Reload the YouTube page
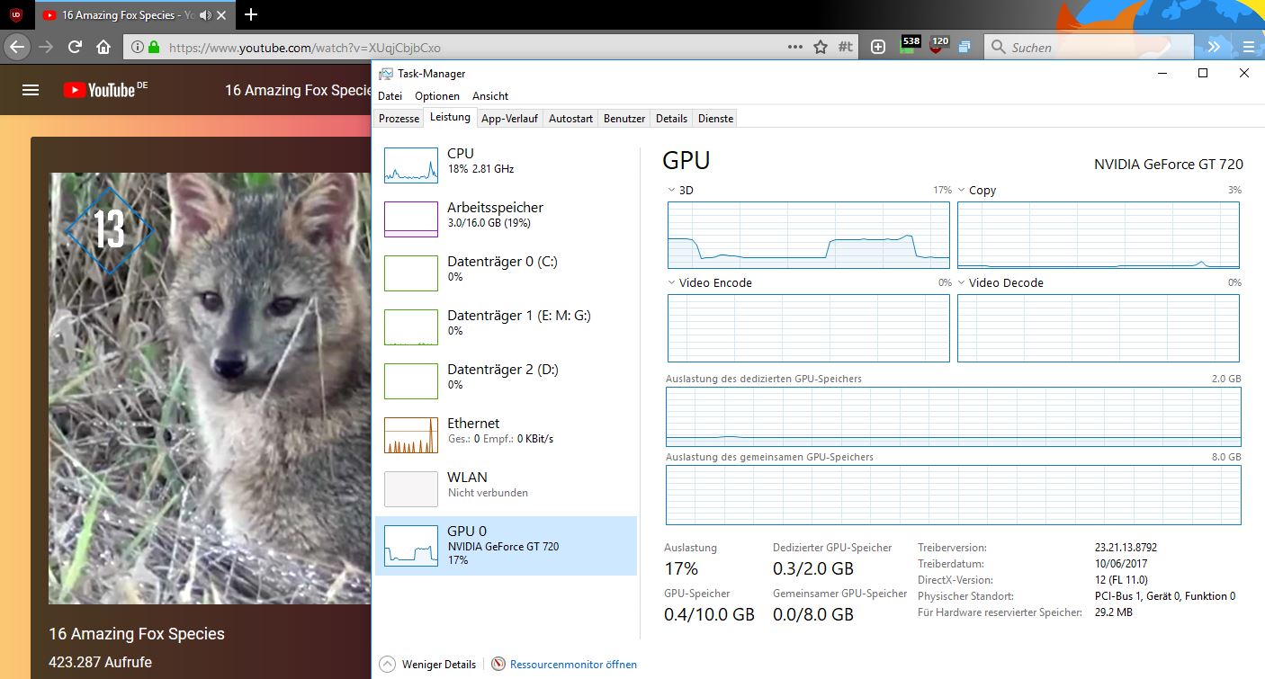This screenshot has height=679, width=1265. pos(76,47)
